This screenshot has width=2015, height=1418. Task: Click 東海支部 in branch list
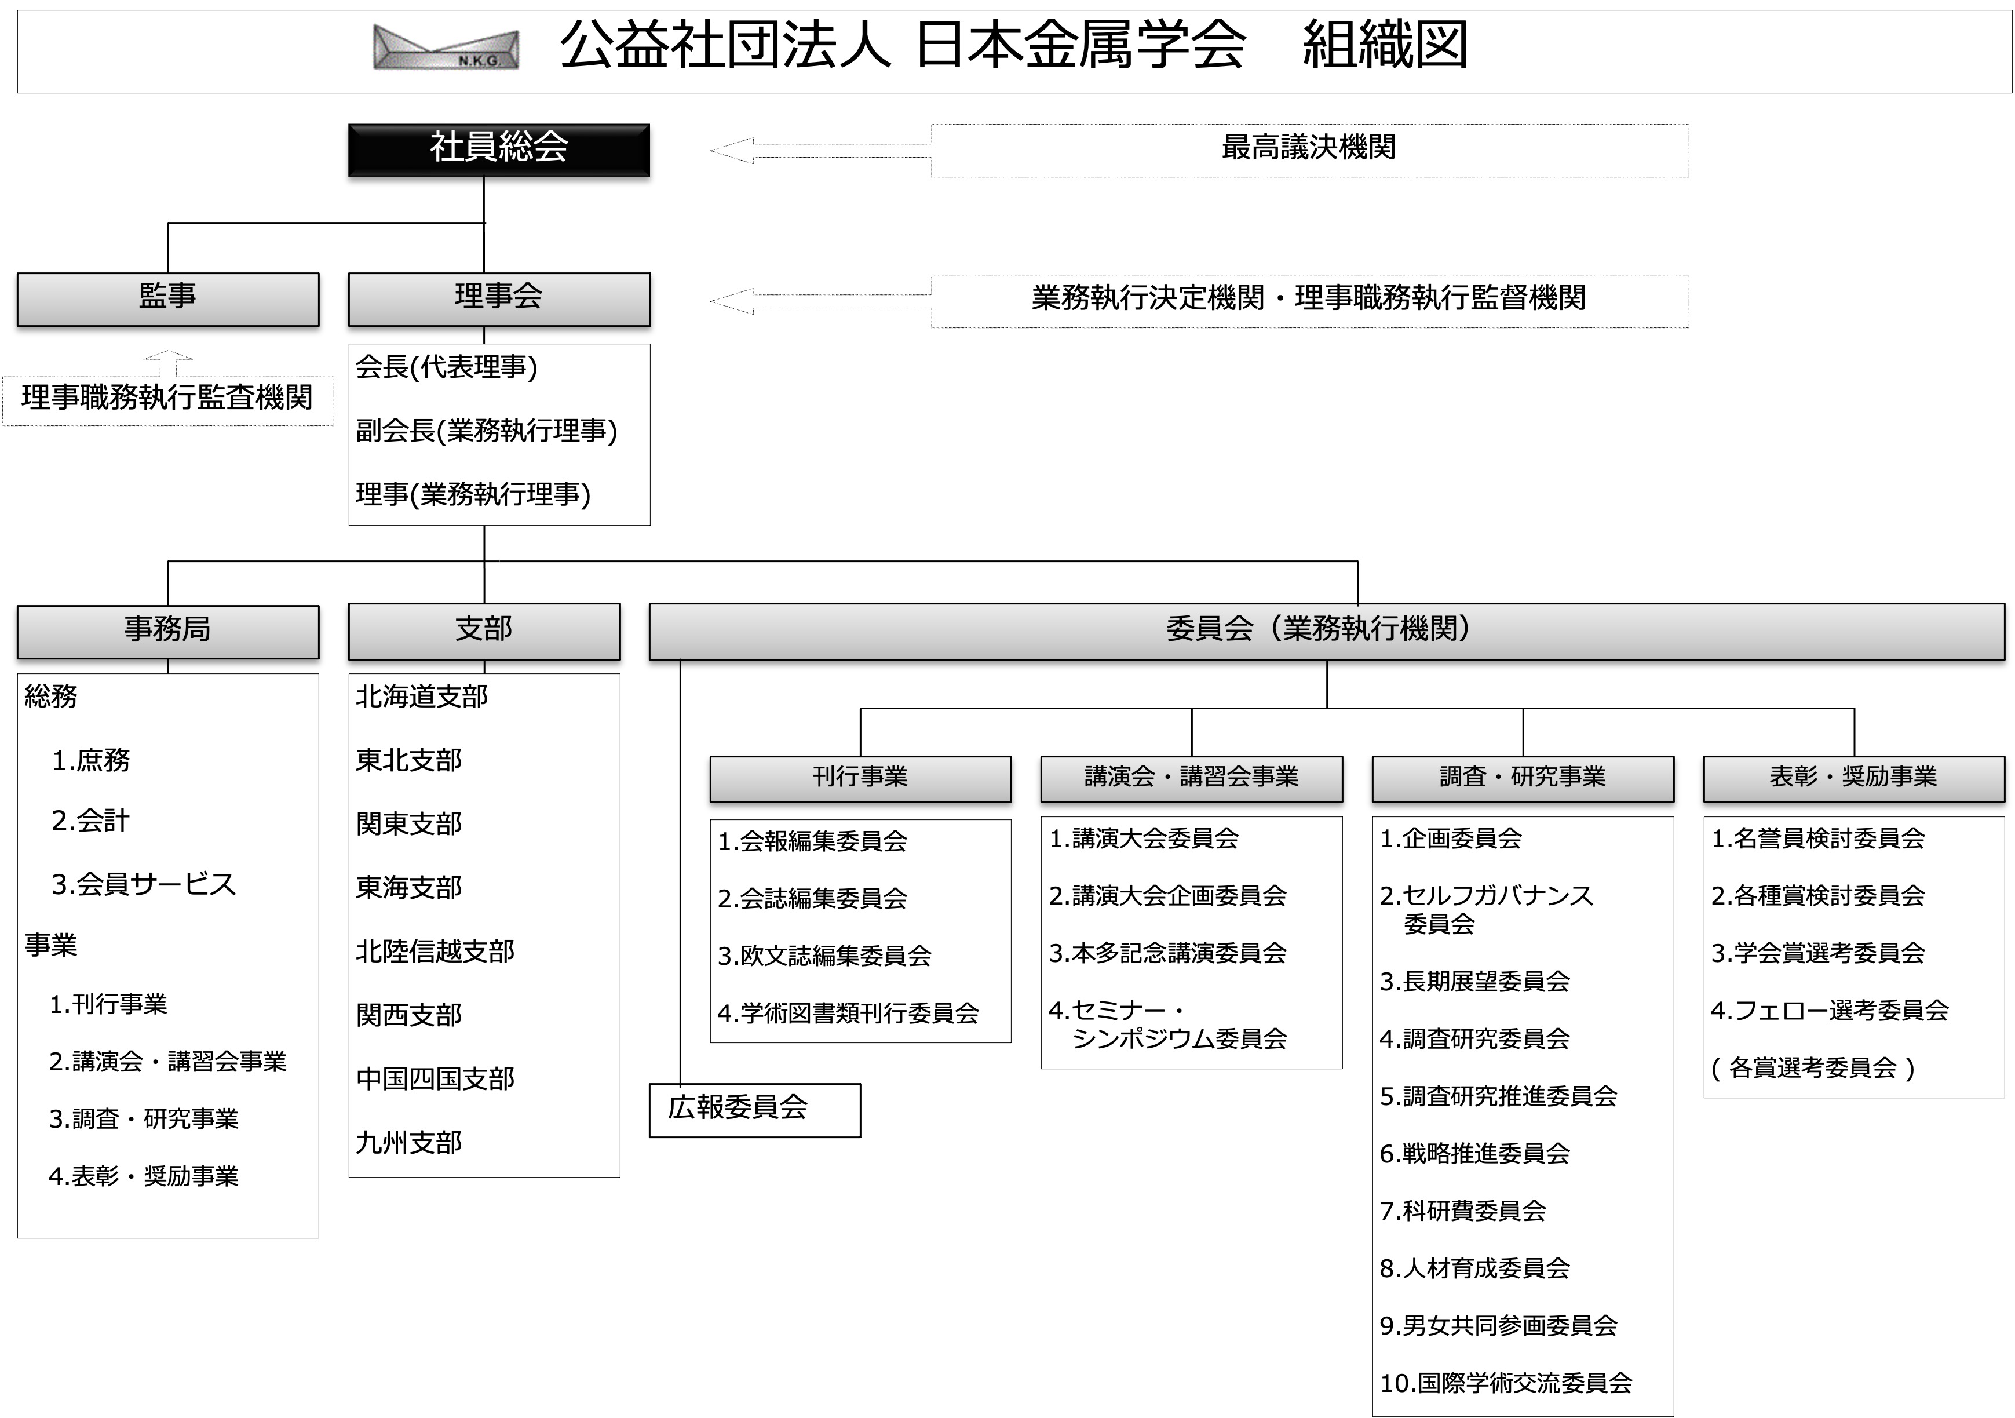pyautogui.click(x=409, y=888)
